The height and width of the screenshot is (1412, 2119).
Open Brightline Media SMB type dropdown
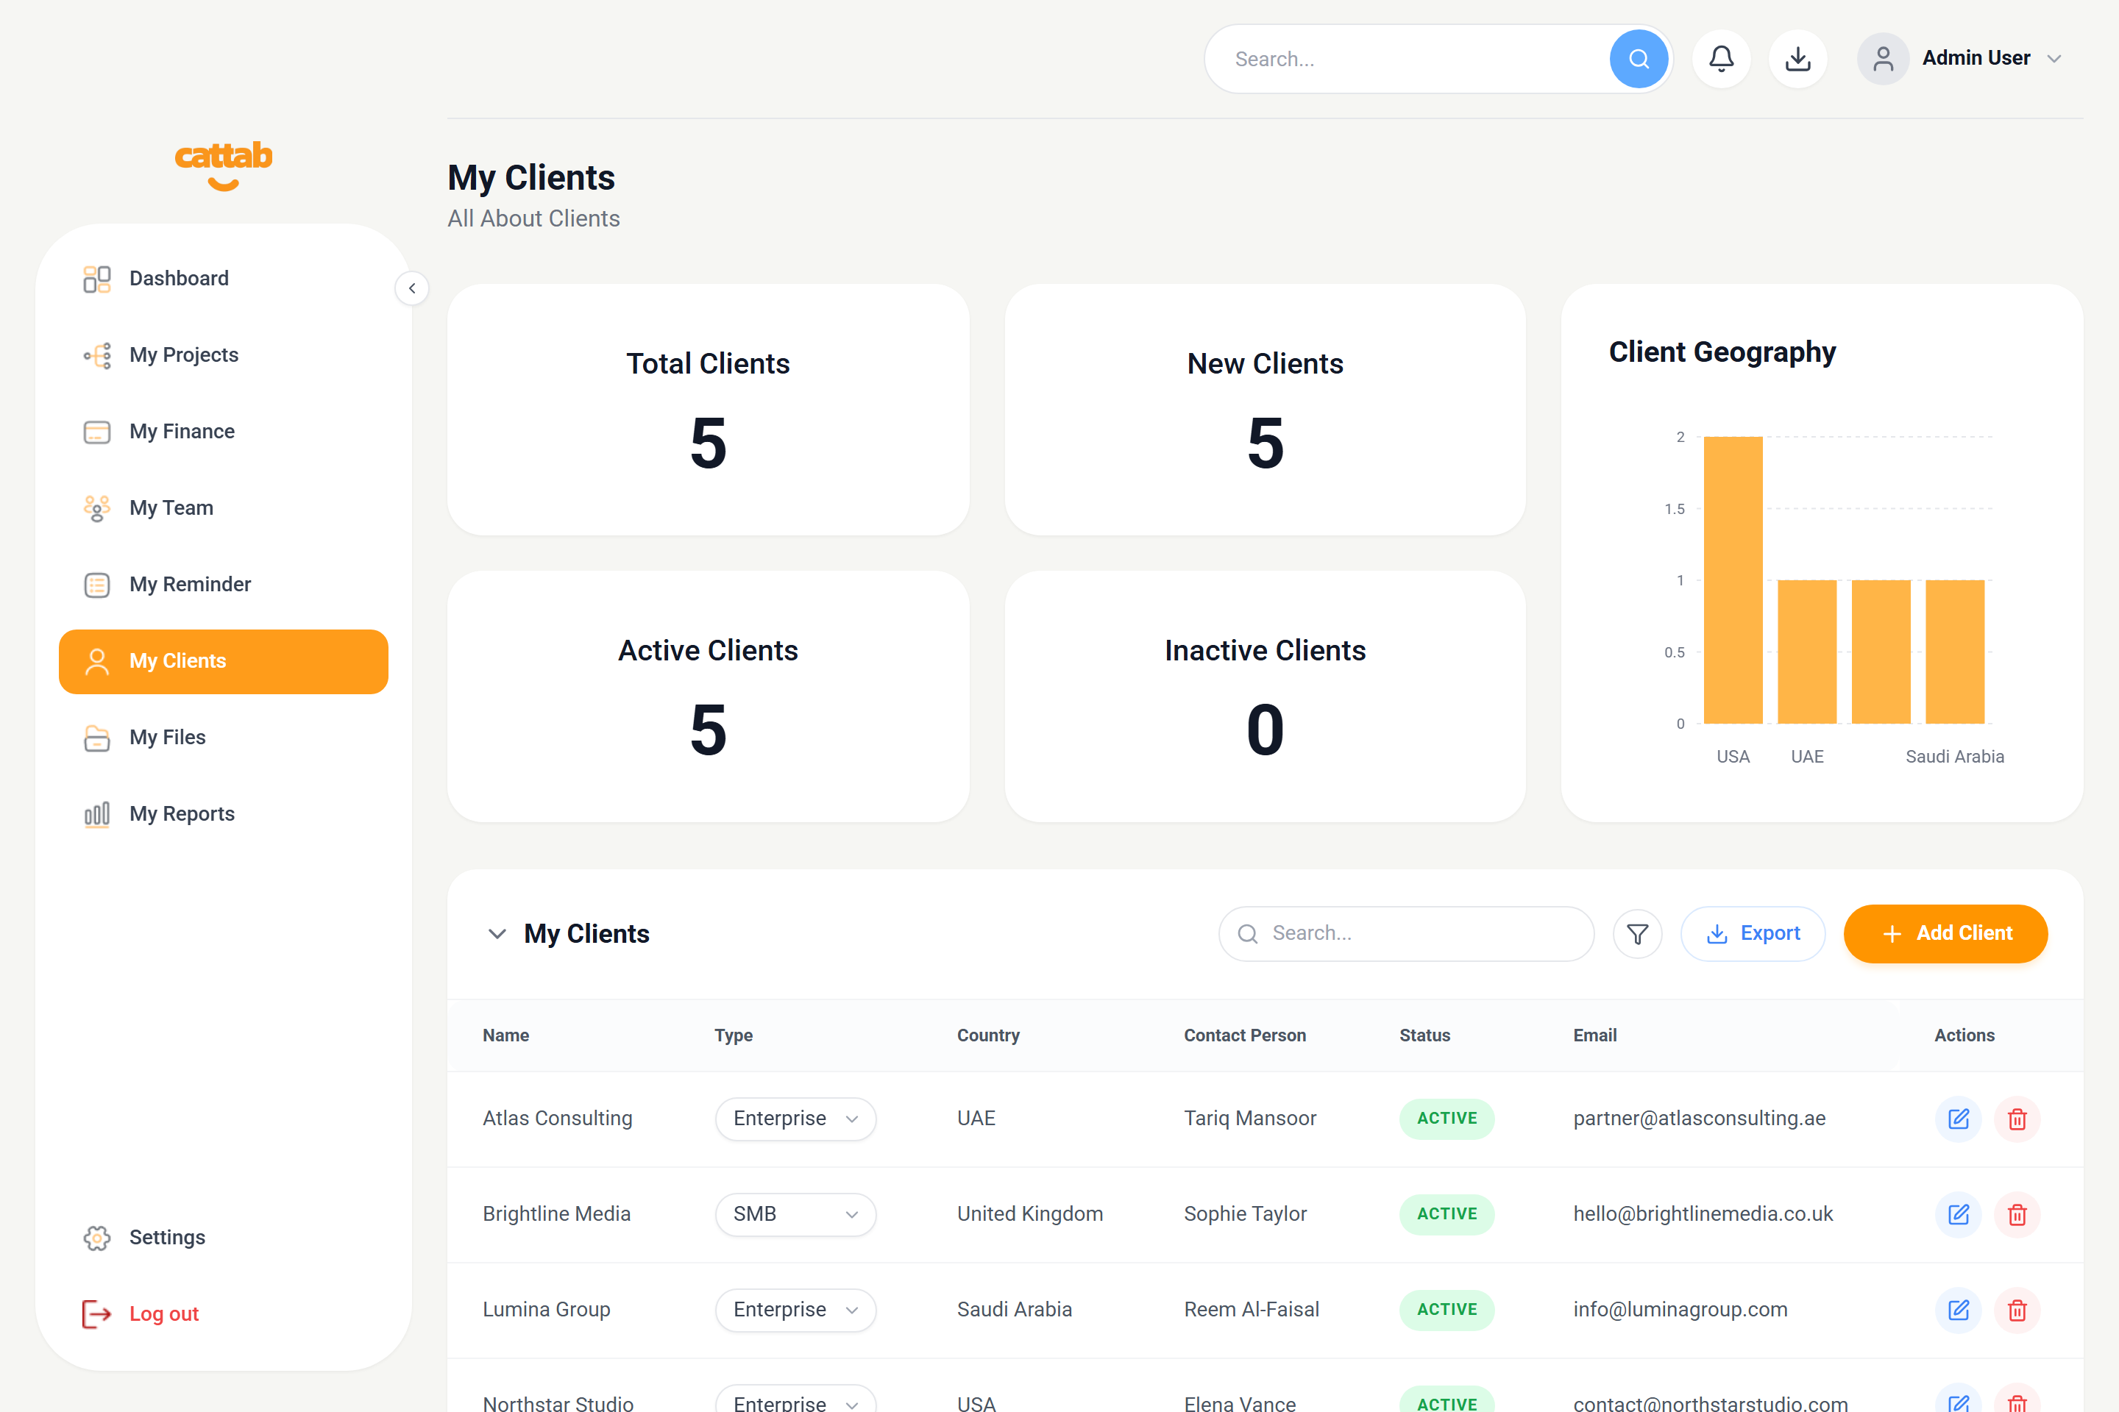point(795,1214)
